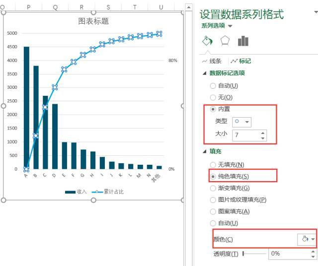The height and width of the screenshot is (266, 318).
Task: Open marker 类型 type dropdown
Action: (x=241, y=122)
